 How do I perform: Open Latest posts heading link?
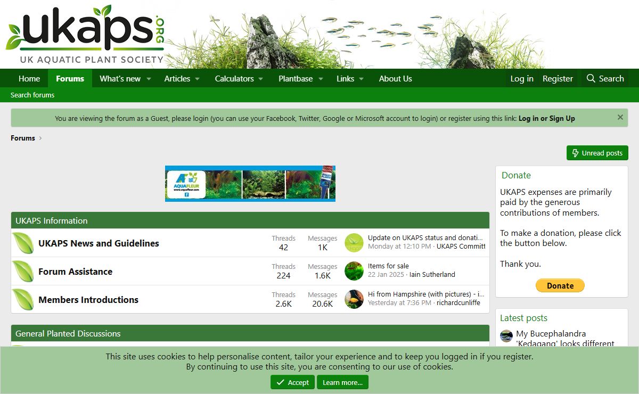click(x=523, y=318)
